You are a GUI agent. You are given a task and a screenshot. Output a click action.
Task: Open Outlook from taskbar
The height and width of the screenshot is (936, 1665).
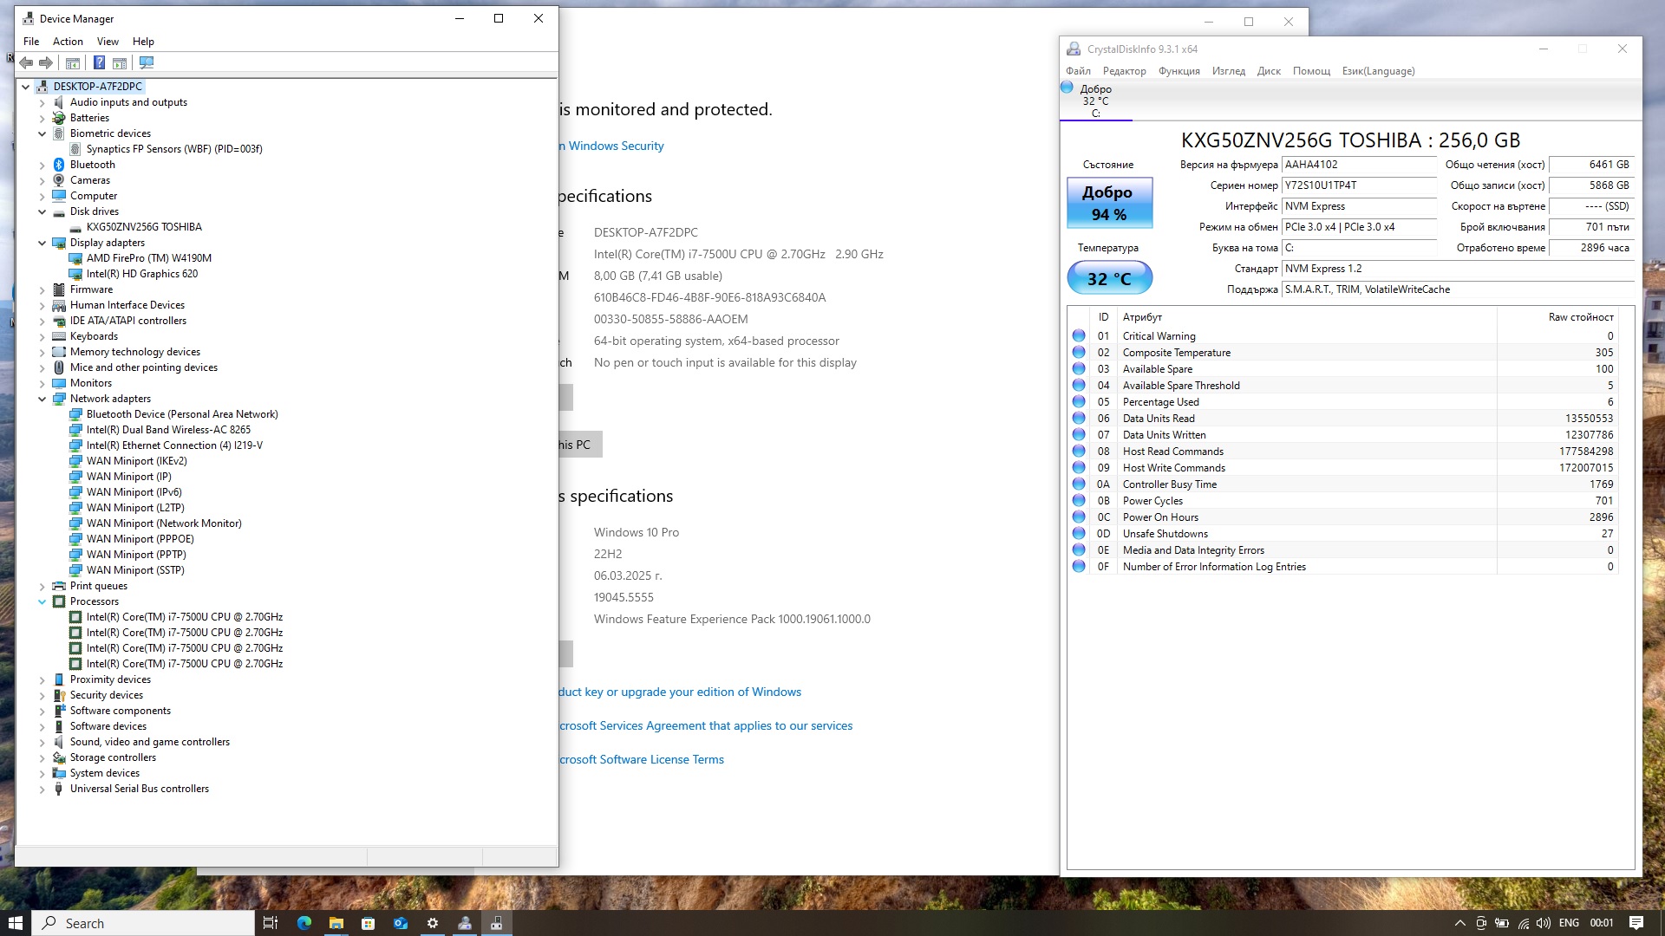pyautogui.click(x=401, y=923)
